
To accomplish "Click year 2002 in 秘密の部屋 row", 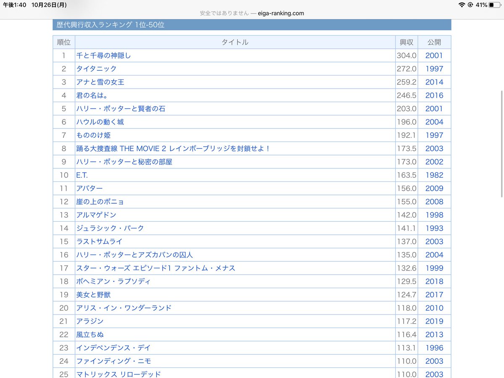I will click(x=434, y=162).
